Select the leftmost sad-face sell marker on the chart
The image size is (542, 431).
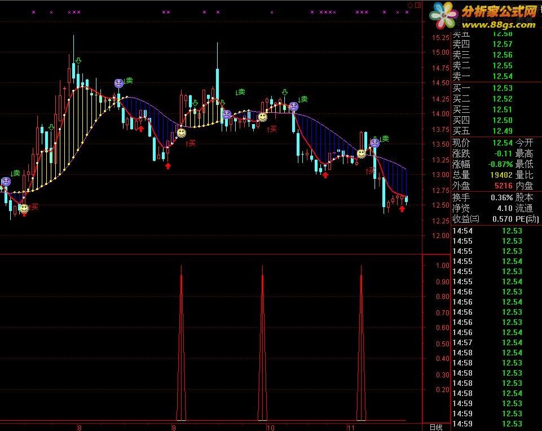[x=6, y=182]
